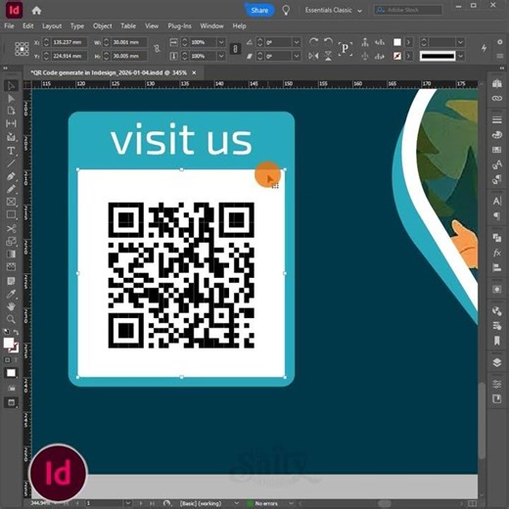Select the Zoom tool

tap(11, 319)
